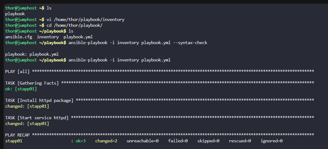Click the 'cd /home/thor/playbook/' command
328x149 pixels.
(74, 26)
